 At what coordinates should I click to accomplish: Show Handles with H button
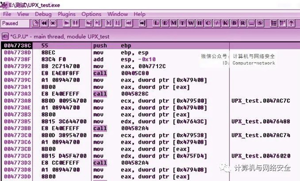(199, 23)
